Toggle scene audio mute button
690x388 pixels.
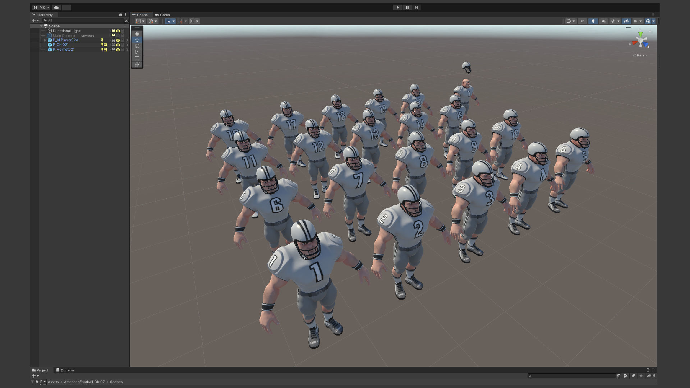pyautogui.click(x=604, y=21)
